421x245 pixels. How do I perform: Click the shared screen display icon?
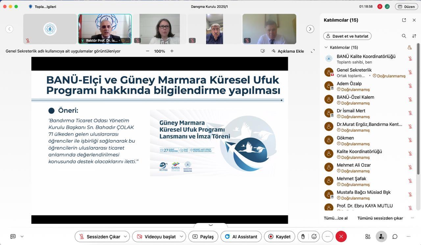[x=262, y=51]
